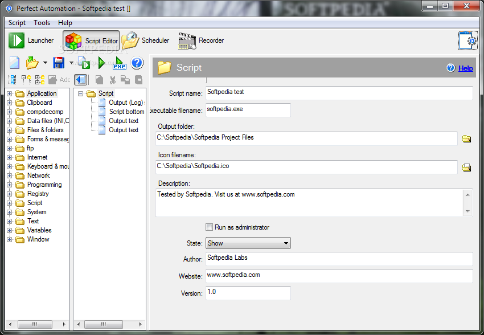Click the blue question mark help toolbar icon
This screenshot has width=484, height=335.
click(137, 63)
